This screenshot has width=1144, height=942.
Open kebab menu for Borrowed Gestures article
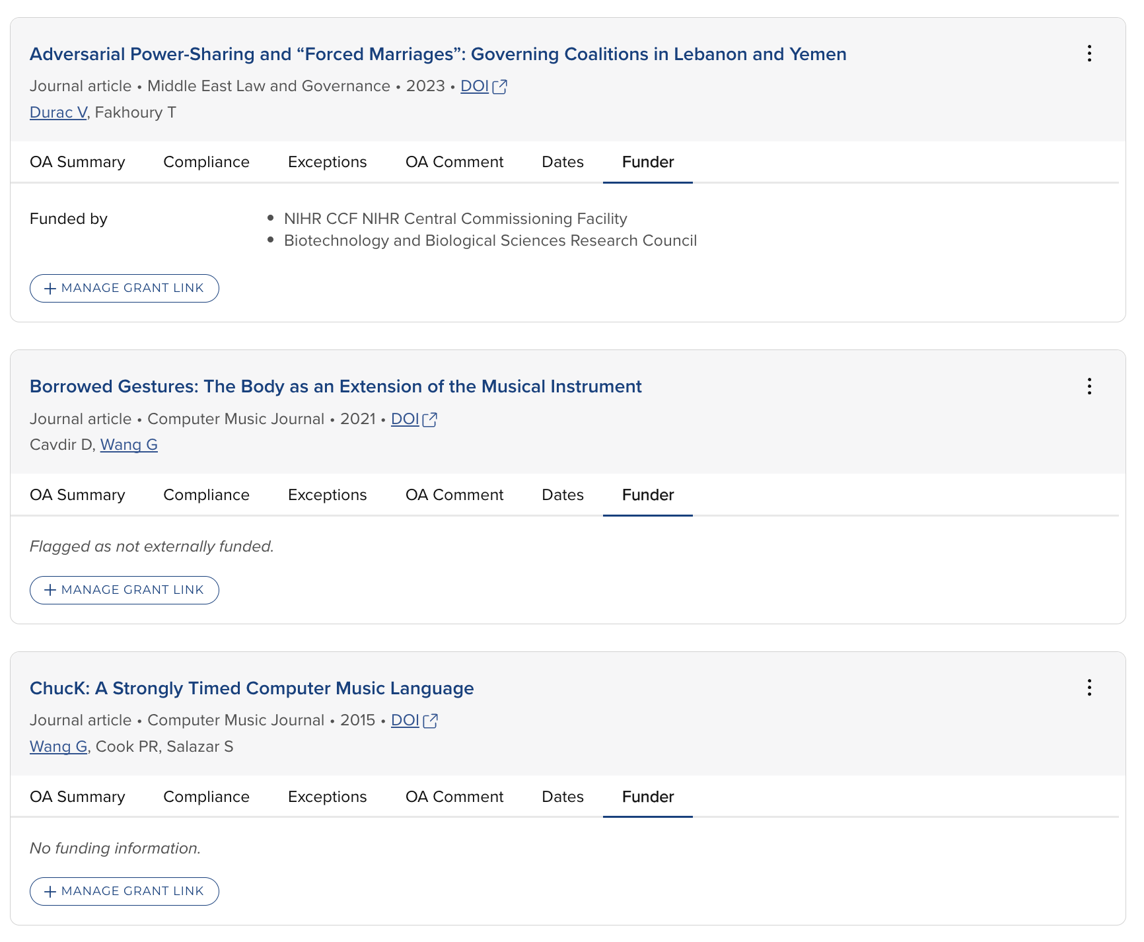coord(1089,386)
